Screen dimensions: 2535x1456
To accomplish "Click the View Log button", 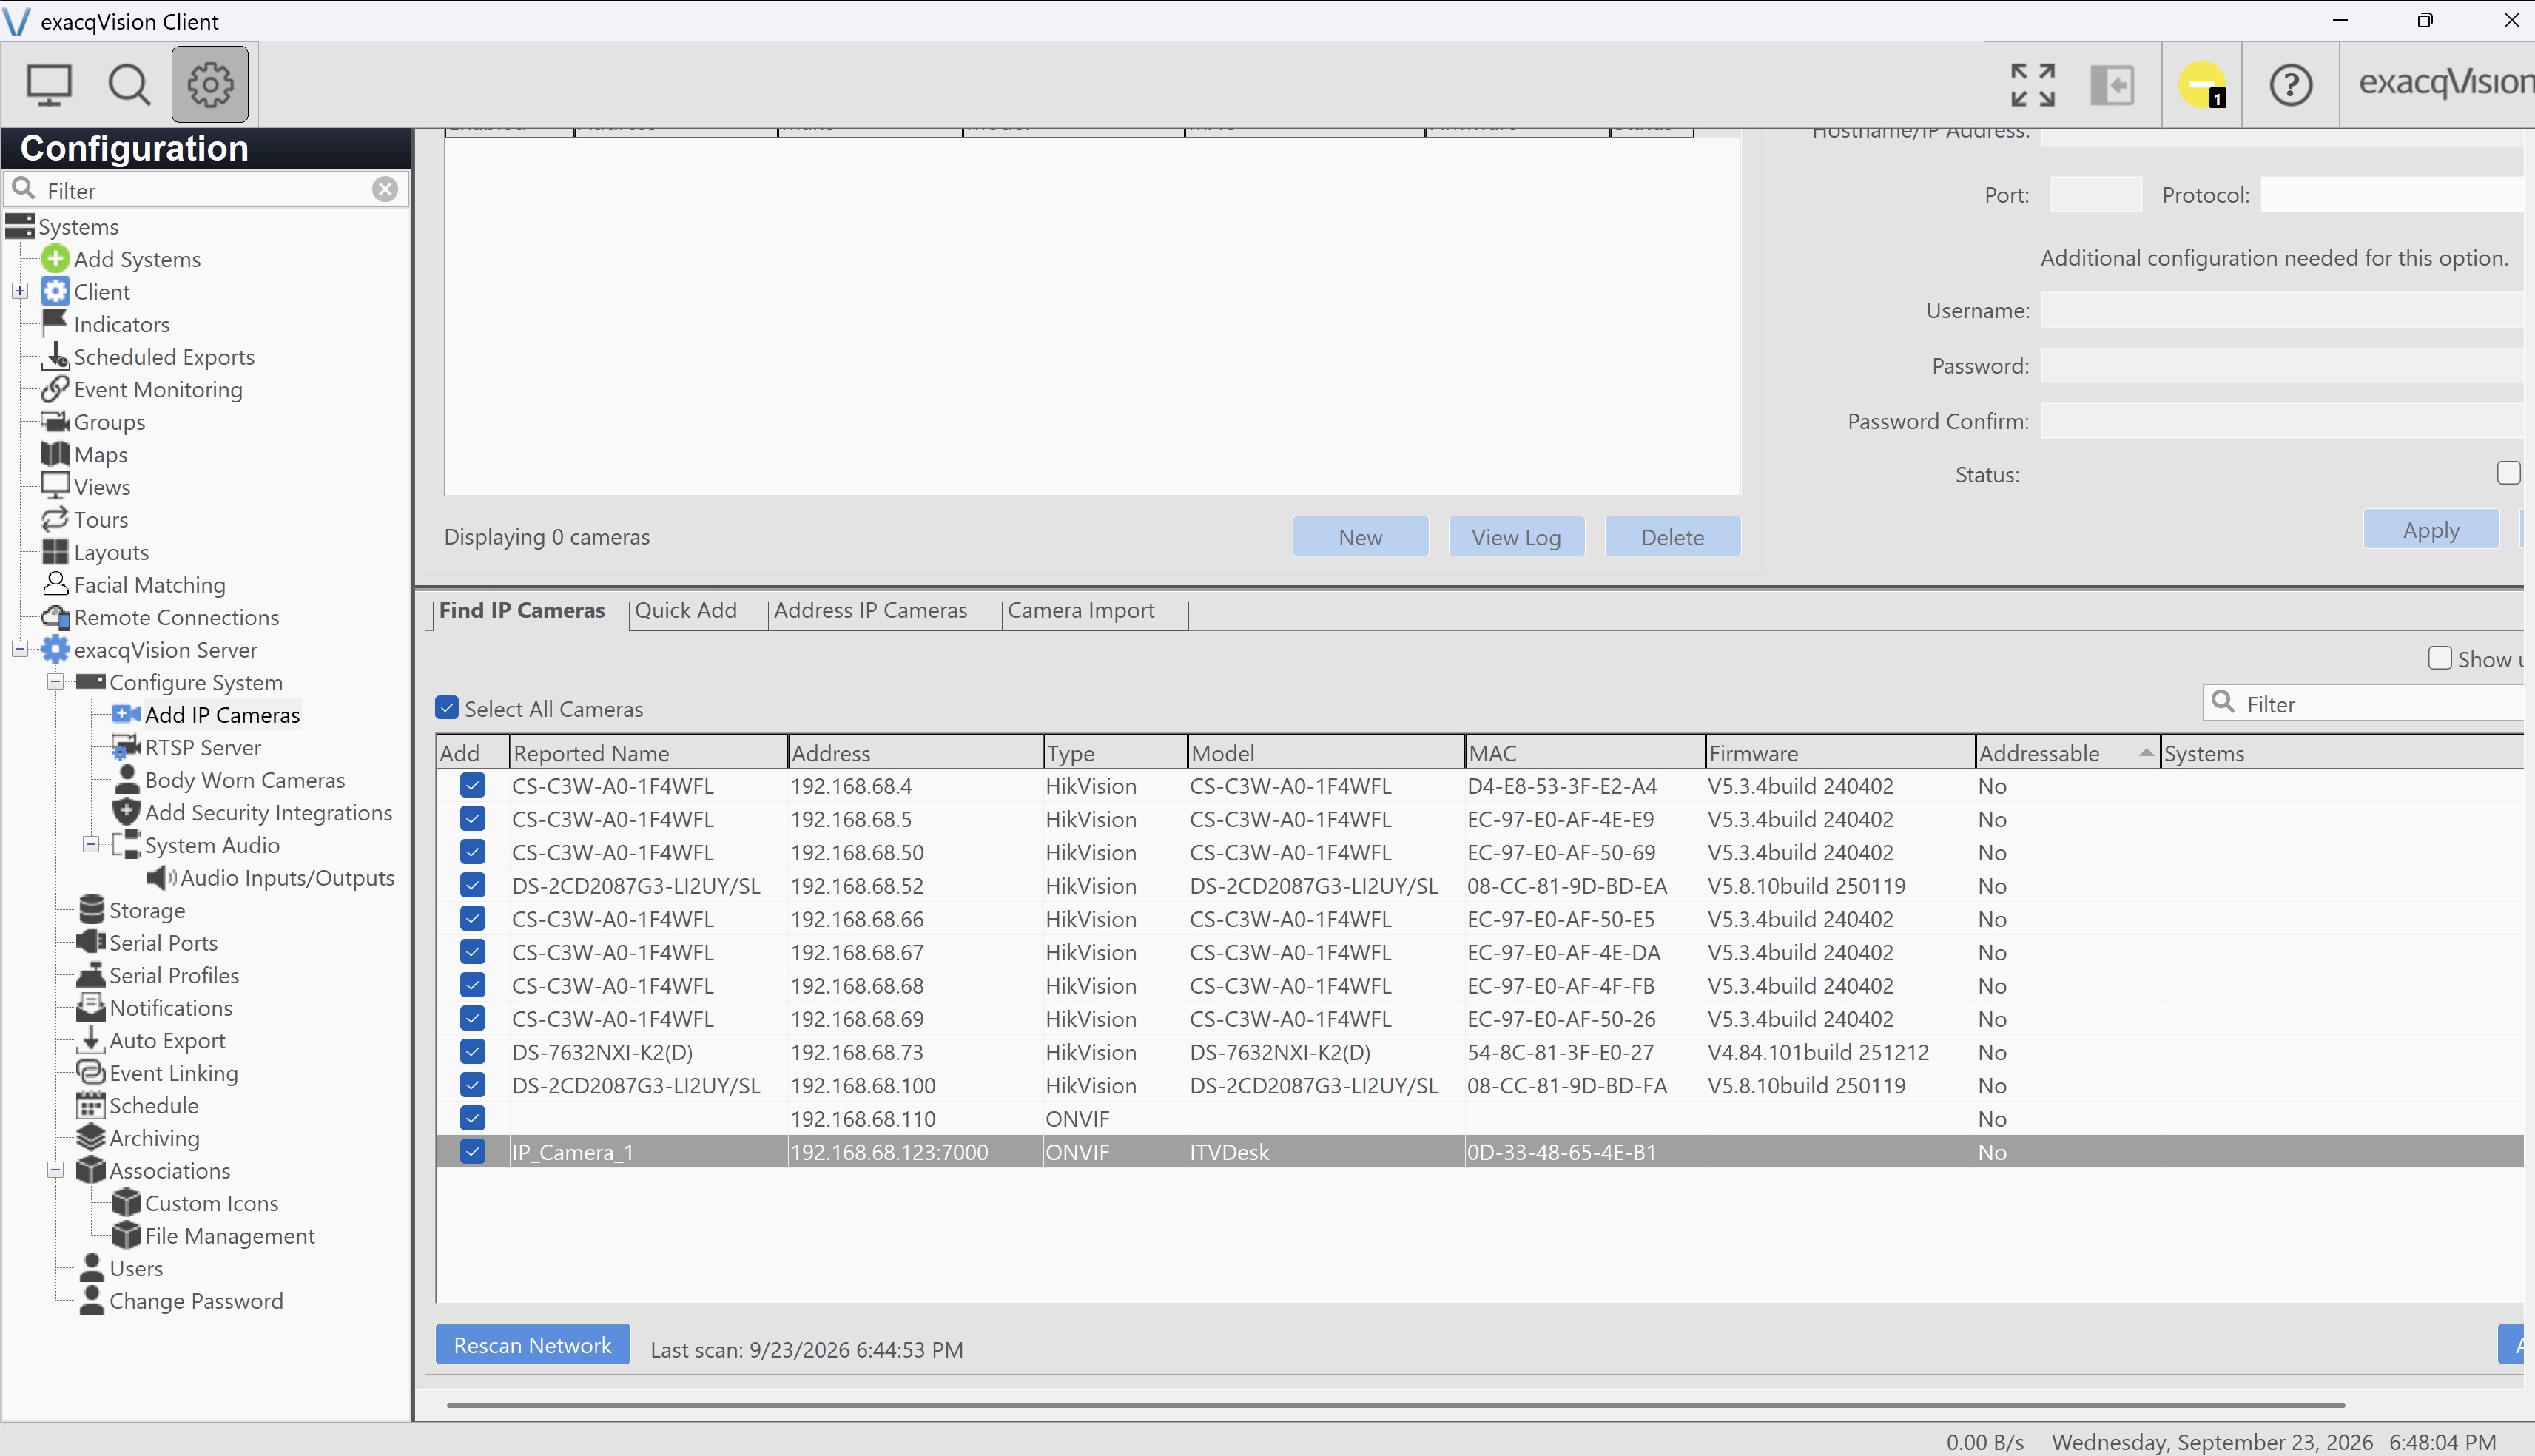I will [1516, 536].
